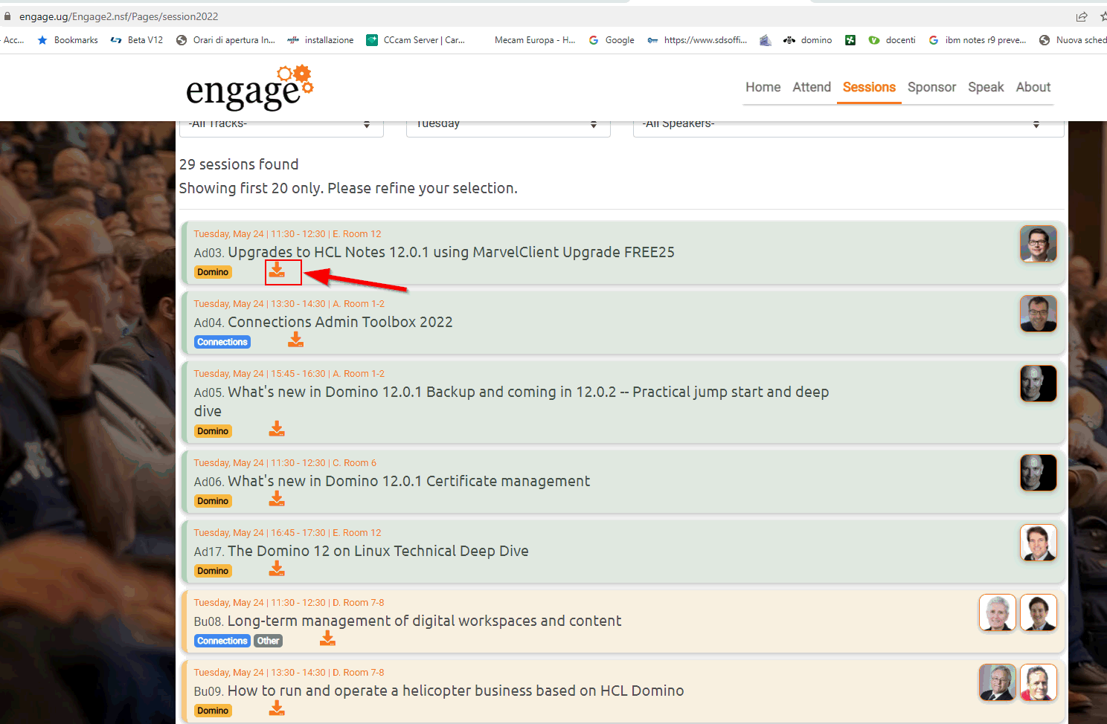Click the Domino tag on Ad06 session

click(x=213, y=501)
